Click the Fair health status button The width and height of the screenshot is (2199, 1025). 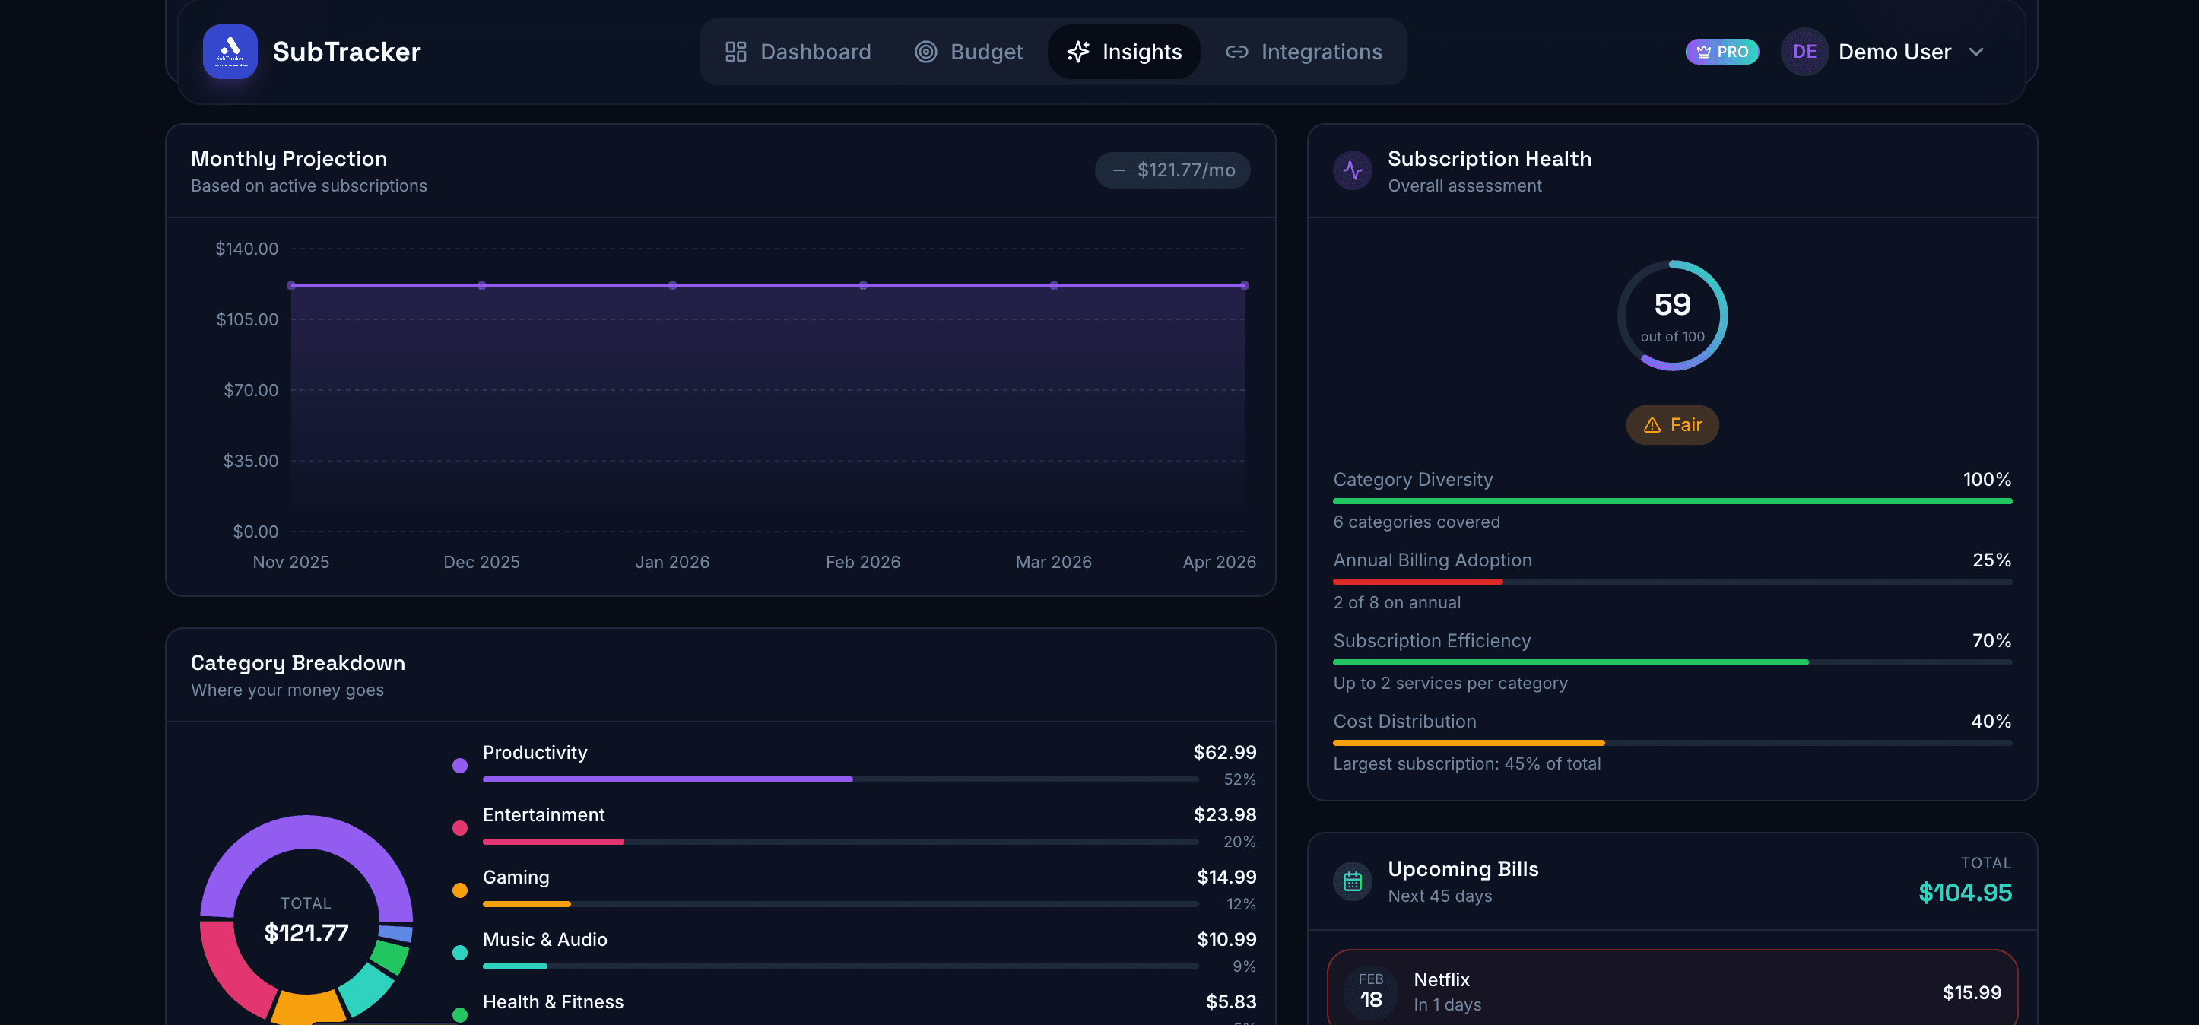pos(1672,424)
